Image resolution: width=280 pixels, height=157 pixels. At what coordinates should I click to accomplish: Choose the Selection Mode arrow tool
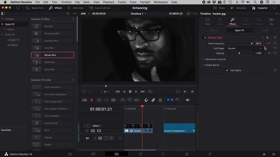tap(92, 100)
